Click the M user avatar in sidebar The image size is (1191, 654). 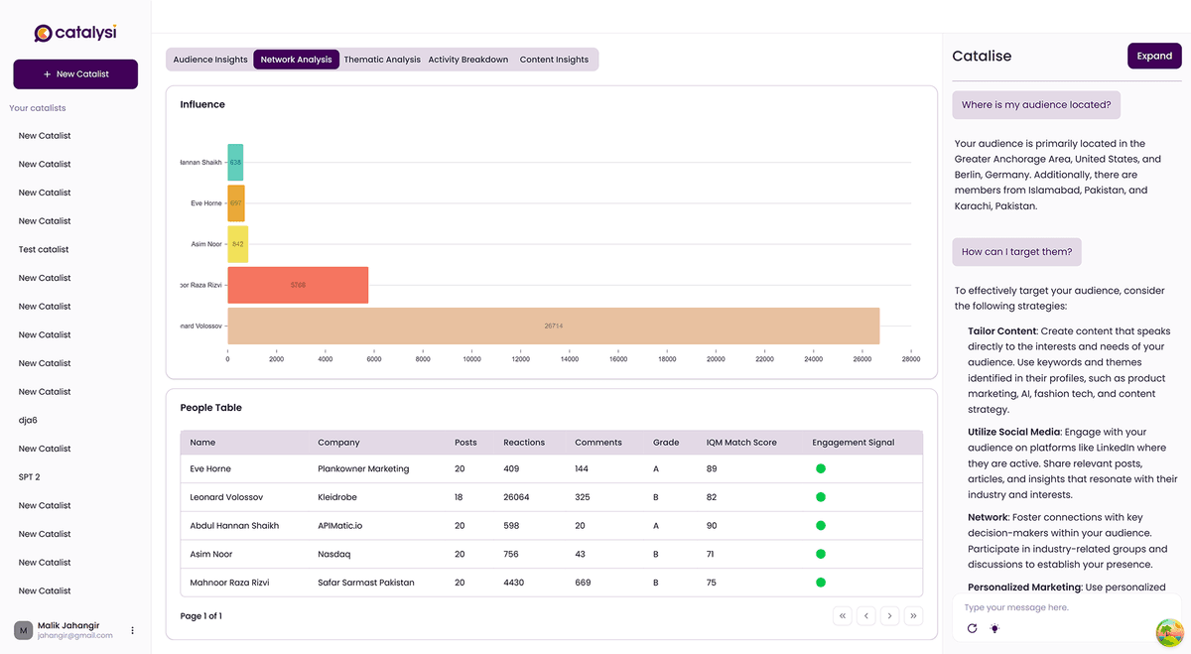23,630
